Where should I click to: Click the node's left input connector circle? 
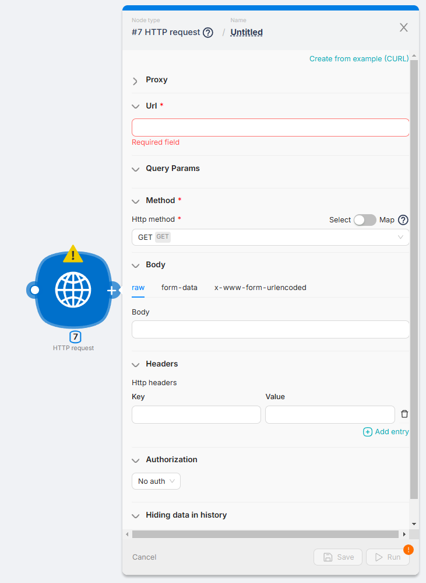35,290
